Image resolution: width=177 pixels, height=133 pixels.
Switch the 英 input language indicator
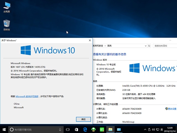(162, 129)
